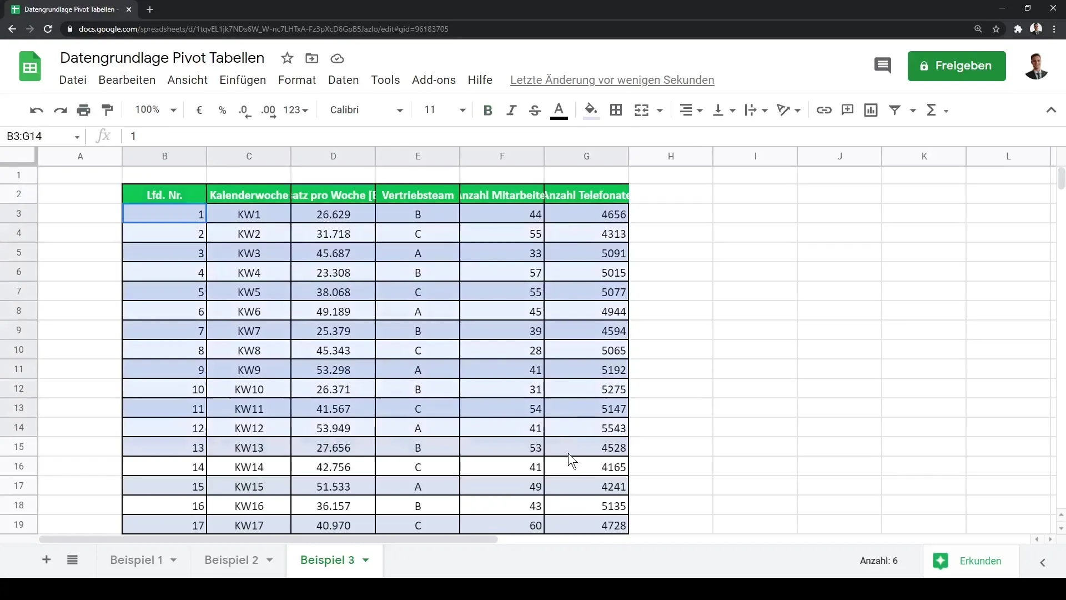Open the Calibri font dropdown
Image resolution: width=1066 pixels, height=600 pixels.
(366, 110)
